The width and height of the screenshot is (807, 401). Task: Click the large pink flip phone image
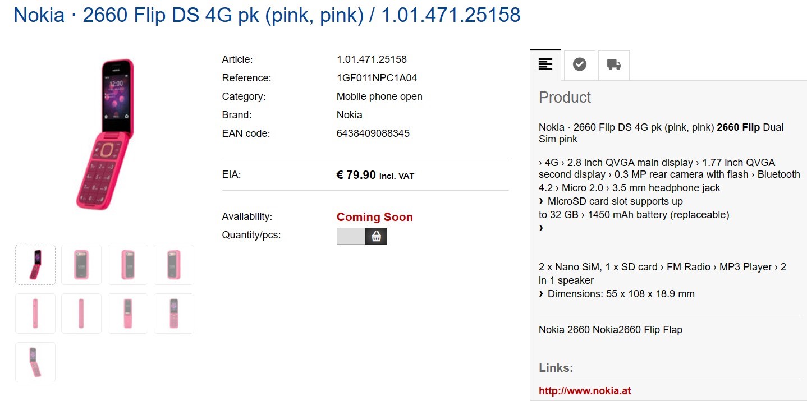coord(105,135)
